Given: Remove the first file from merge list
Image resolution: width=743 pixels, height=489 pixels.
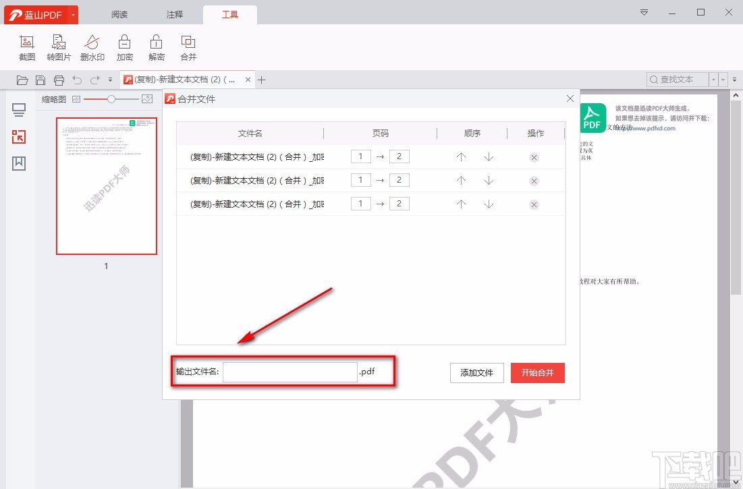Looking at the screenshot, I should [x=534, y=158].
